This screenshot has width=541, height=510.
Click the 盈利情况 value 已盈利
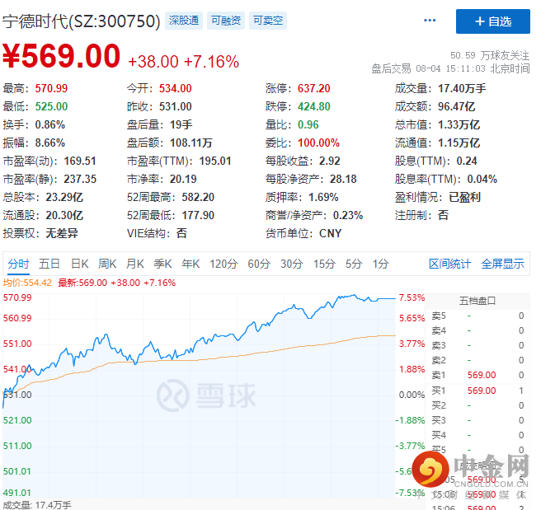pyautogui.click(x=465, y=197)
